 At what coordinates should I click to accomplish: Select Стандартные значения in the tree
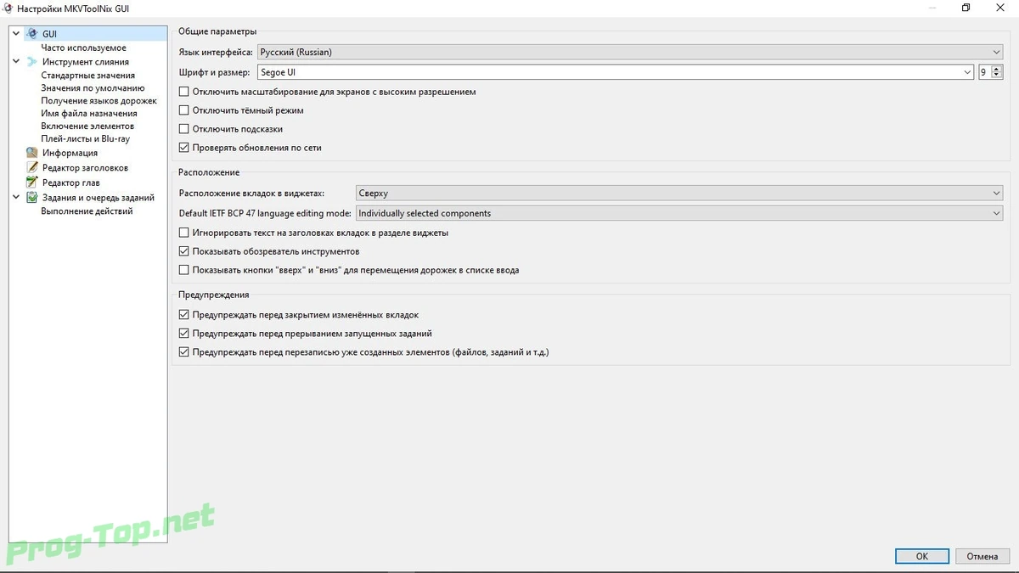pyautogui.click(x=87, y=76)
